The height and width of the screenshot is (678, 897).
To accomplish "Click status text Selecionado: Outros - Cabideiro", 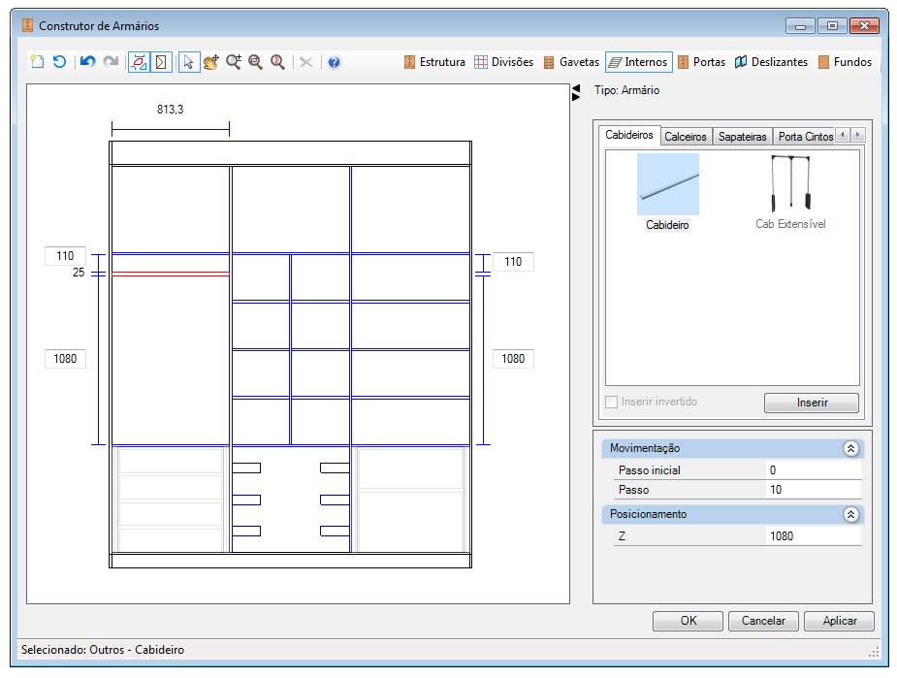I will click(103, 650).
